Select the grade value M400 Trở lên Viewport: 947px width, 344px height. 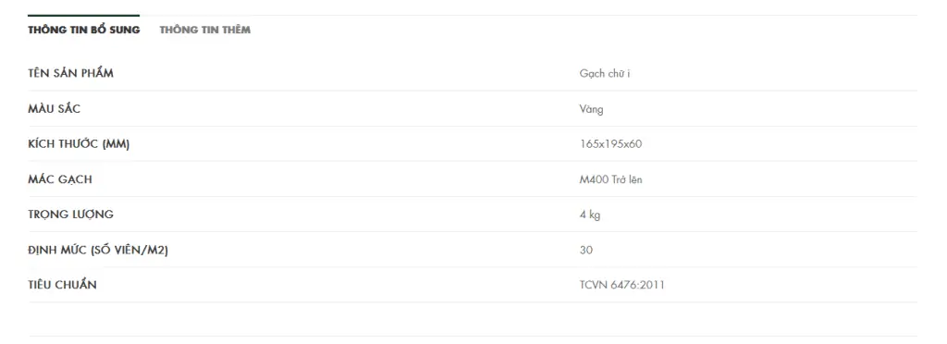[610, 179]
